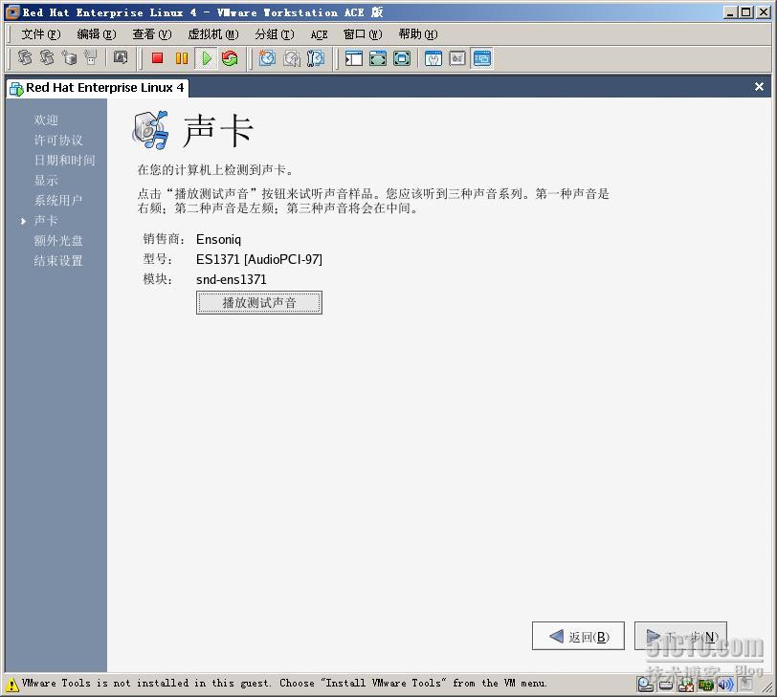Click the capture-screen icon before the stop button

(120, 58)
